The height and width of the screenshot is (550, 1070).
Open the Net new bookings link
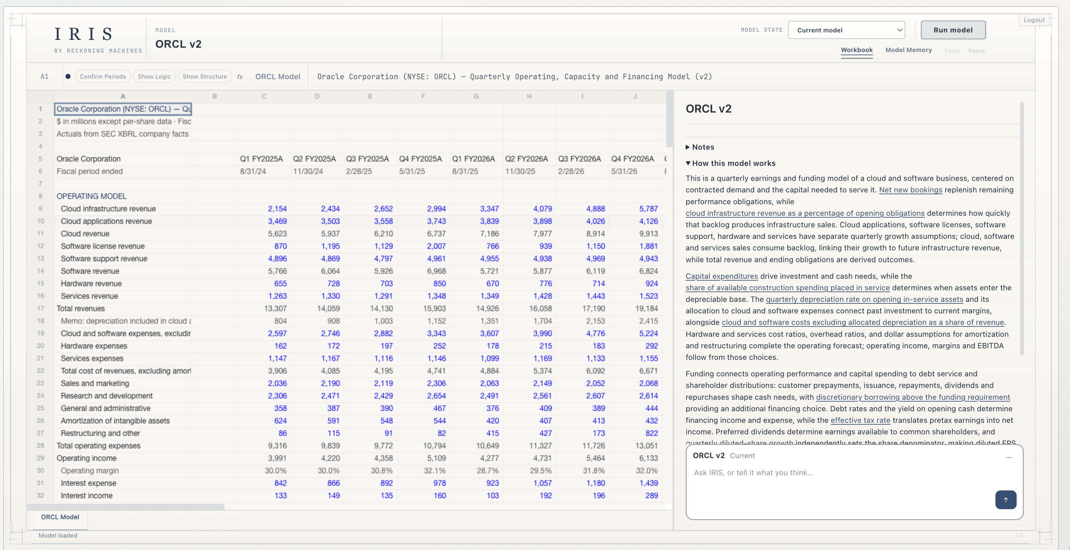[x=911, y=190]
